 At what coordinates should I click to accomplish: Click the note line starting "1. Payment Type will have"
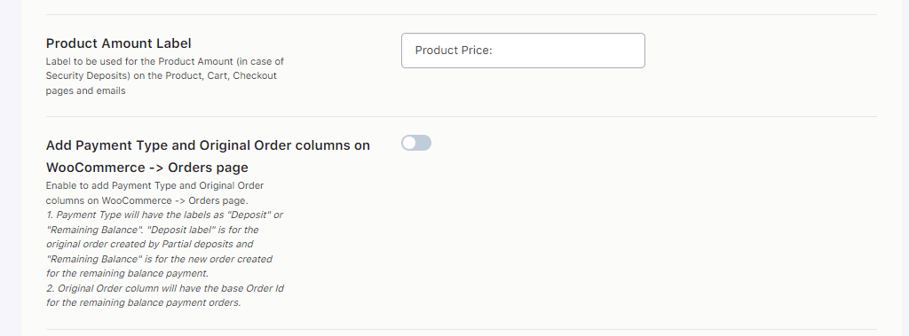click(x=164, y=215)
